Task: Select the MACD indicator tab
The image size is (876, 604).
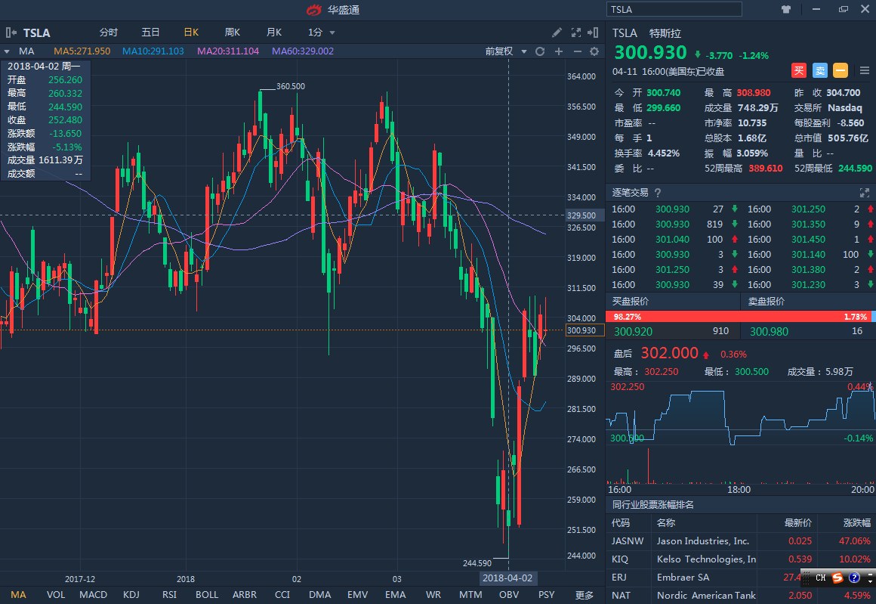Action: (93, 595)
